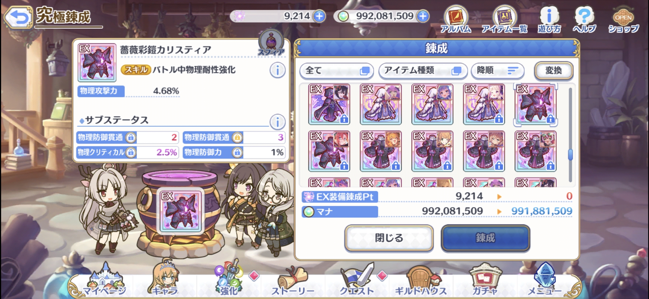Open the ショップ shop icon
The image size is (649, 299).
[x=623, y=20]
